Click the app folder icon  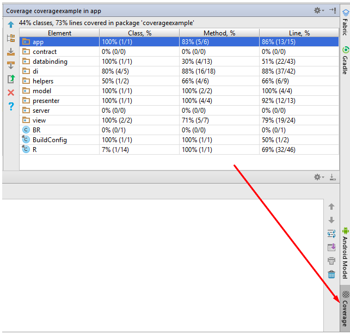click(x=26, y=41)
